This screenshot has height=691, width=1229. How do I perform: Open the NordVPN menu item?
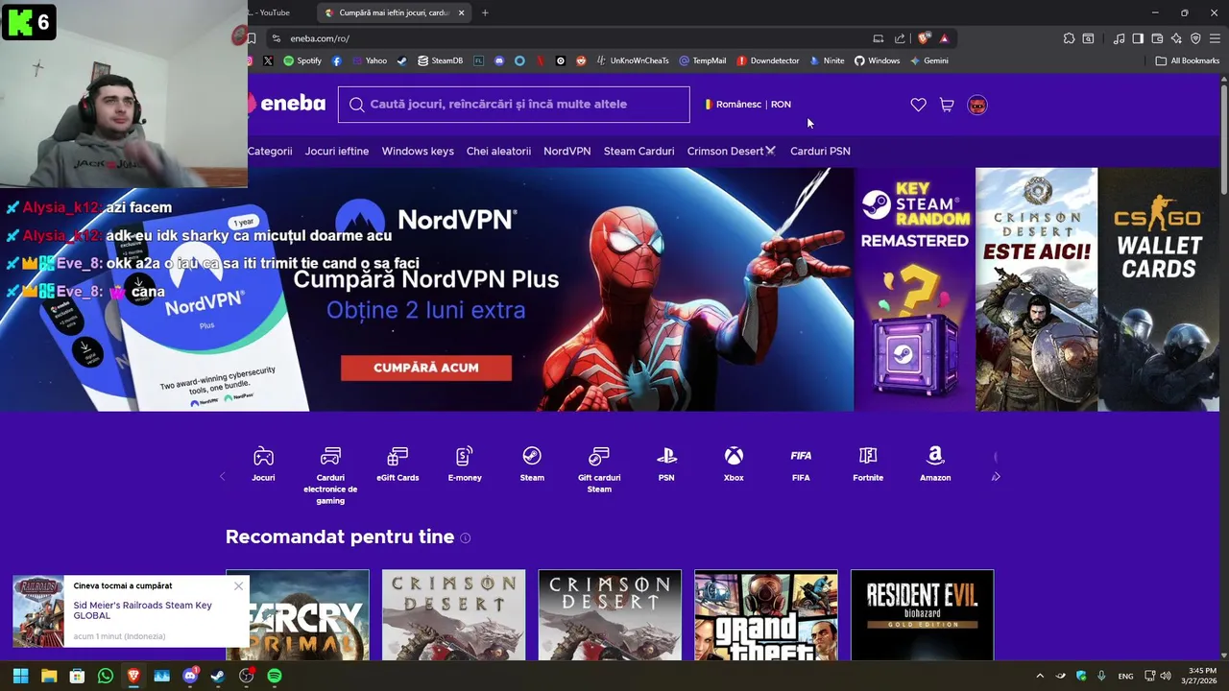pos(566,151)
